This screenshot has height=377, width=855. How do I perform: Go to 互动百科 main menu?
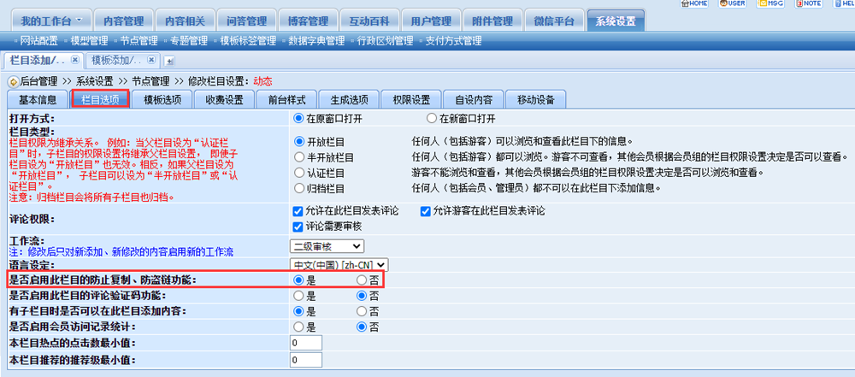[x=369, y=21]
